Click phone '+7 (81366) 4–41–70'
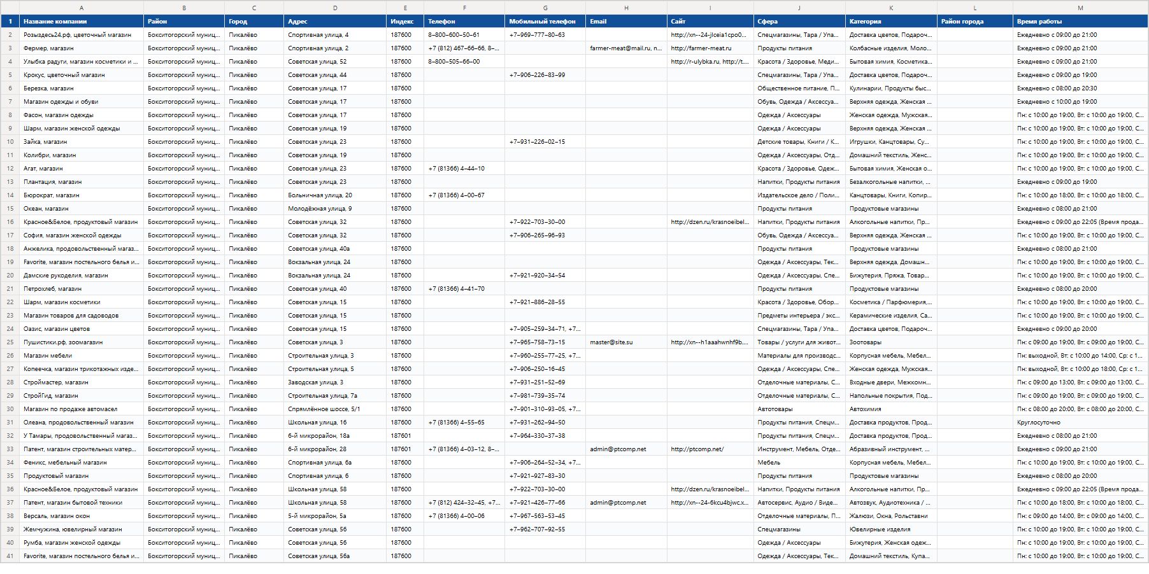The image size is (1149, 574). [464, 289]
